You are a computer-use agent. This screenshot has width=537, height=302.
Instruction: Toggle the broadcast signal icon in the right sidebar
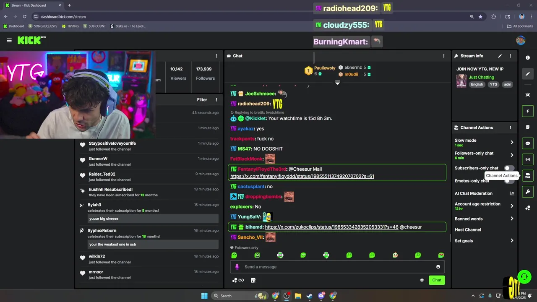click(x=528, y=159)
